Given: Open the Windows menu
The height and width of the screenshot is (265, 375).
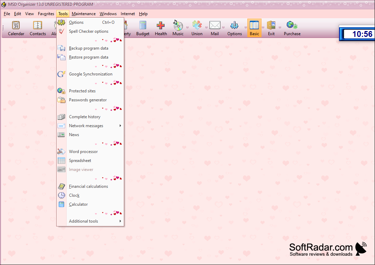Looking at the screenshot, I should (x=108, y=14).
